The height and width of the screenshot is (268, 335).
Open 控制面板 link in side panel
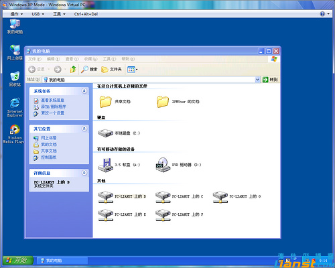pos(49,157)
